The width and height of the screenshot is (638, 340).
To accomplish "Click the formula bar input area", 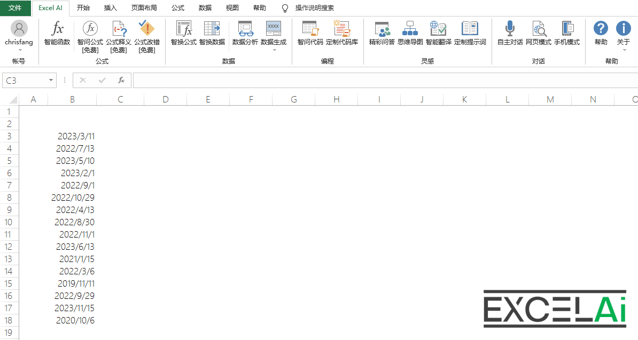I will pos(385,80).
